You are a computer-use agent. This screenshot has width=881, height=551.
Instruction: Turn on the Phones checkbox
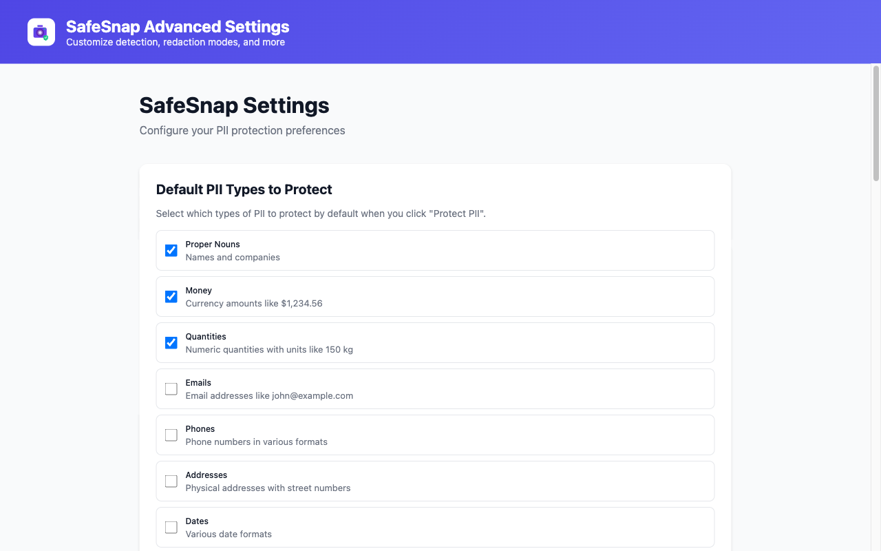[171, 435]
